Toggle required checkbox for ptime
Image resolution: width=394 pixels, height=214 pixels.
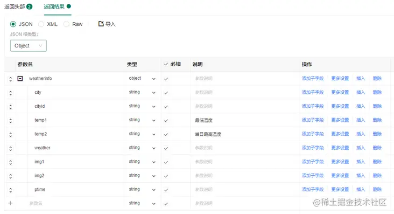click(x=166, y=190)
